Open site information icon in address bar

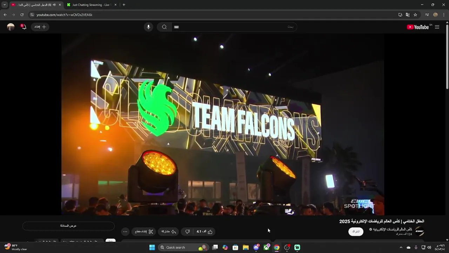coord(32,15)
